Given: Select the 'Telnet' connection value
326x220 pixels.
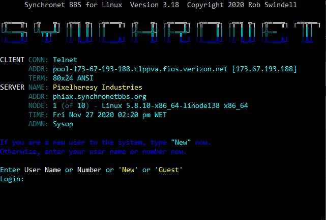Looking at the screenshot, I should coord(65,60).
